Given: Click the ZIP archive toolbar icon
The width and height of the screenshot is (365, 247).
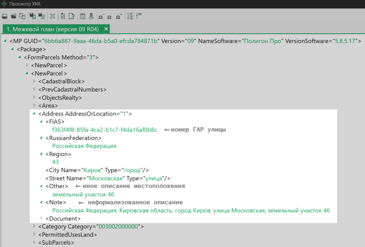Looking at the screenshot, I should (x=91, y=16).
